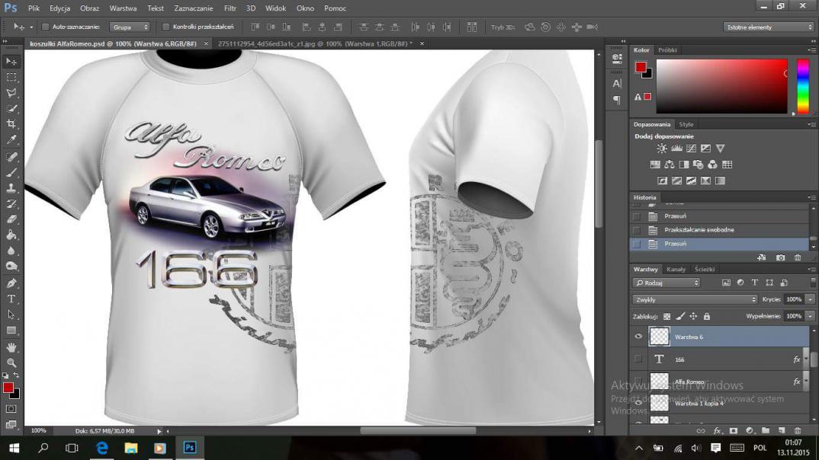
Task: Select the Rectangular Marquee tool
Action: coord(11,77)
